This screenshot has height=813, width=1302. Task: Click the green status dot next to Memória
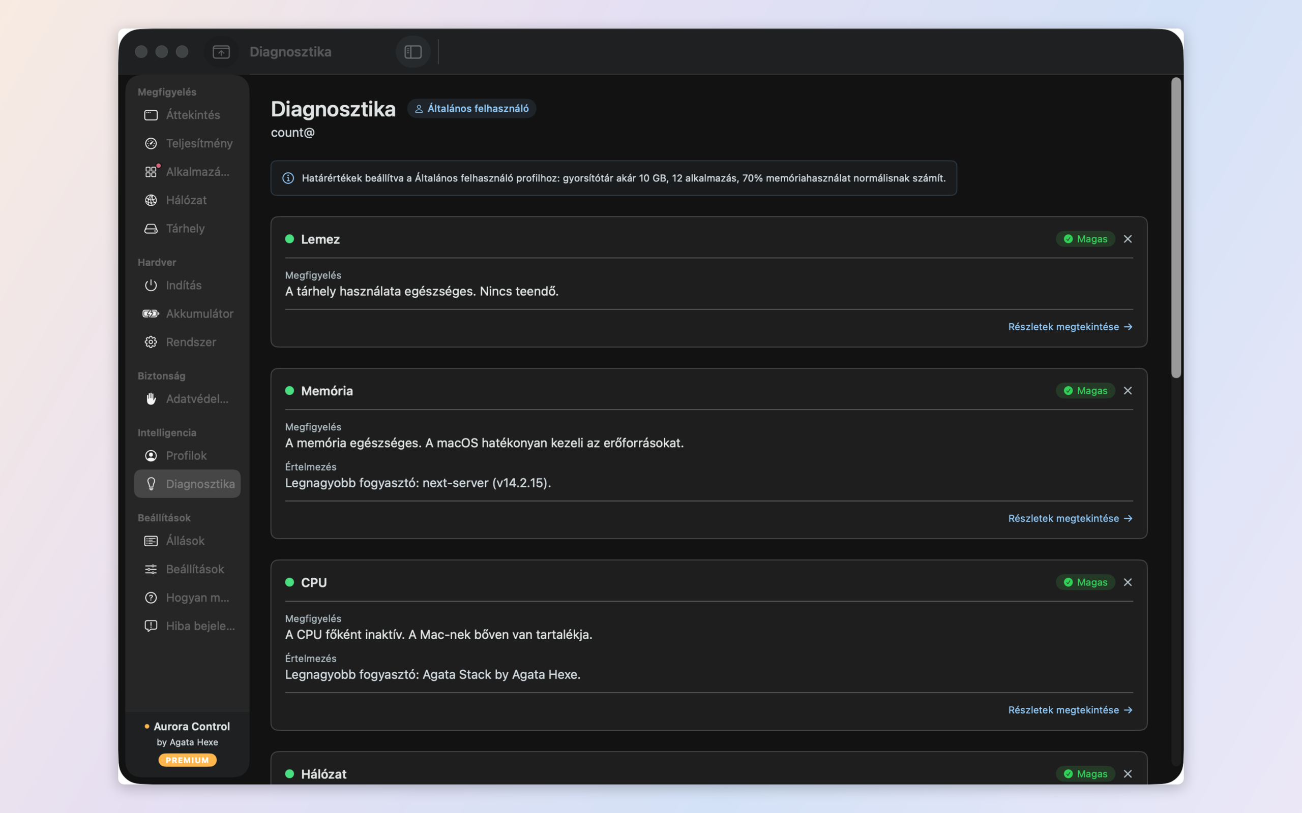click(289, 390)
